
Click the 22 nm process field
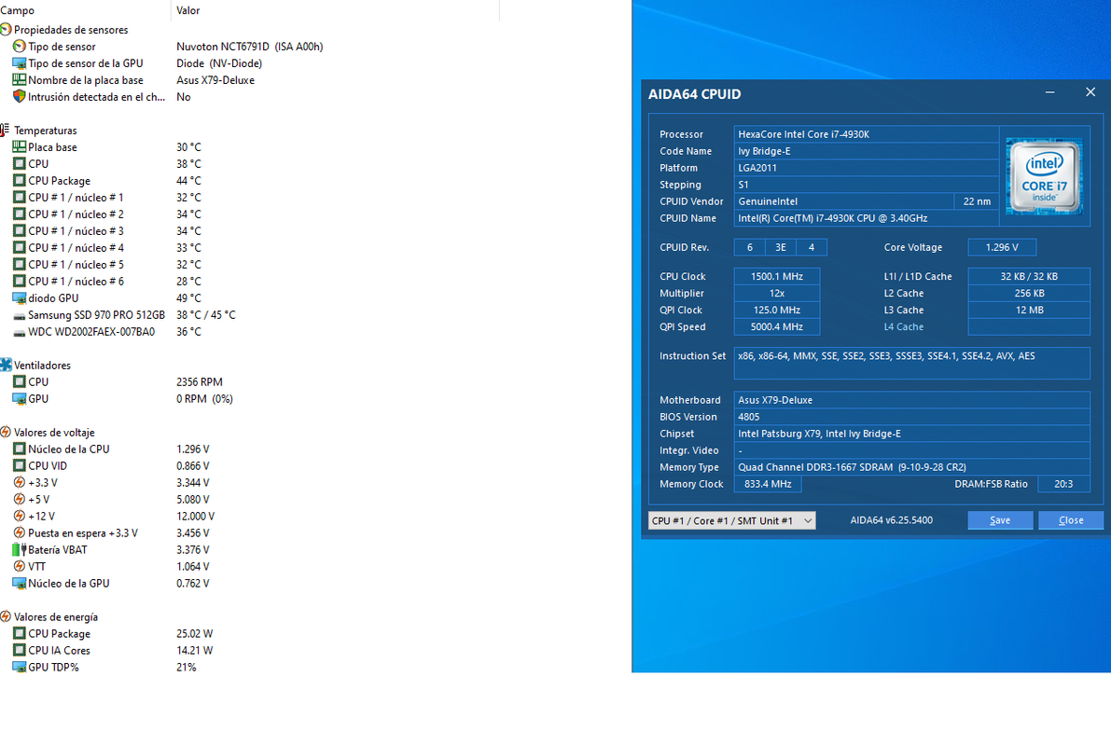[x=977, y=201]
